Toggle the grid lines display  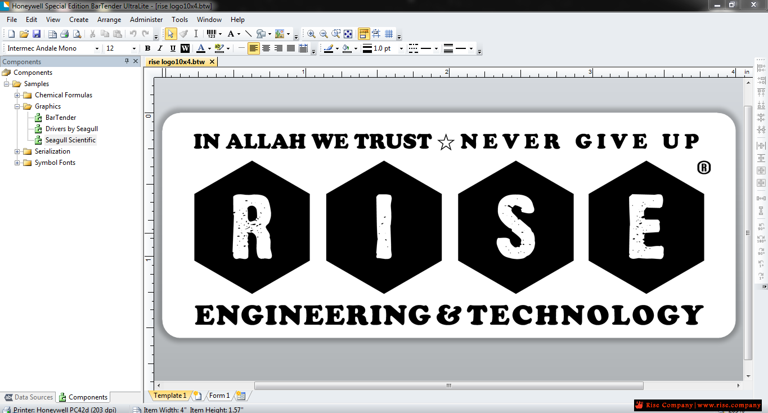coord(389,34)
